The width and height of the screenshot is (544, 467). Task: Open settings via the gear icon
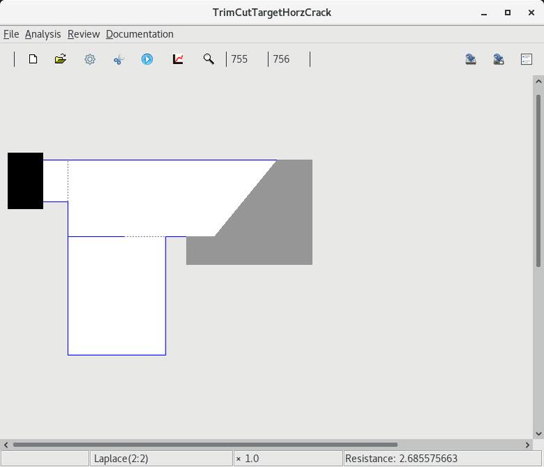pos(90,59)
